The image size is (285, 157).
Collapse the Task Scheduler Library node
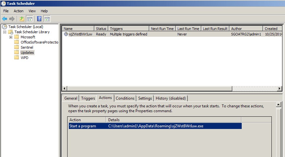click(x=5, y=32)
